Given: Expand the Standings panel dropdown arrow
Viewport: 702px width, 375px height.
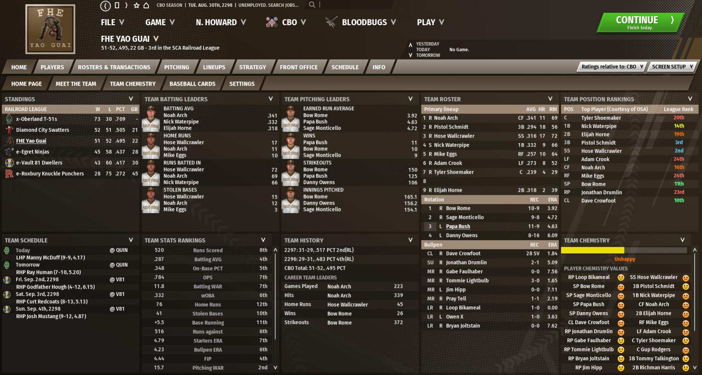Looking at the screenshot, I should (131, 99).
